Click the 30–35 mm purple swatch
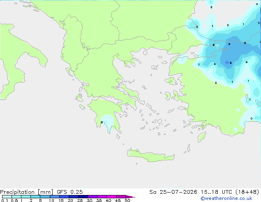 pos(93,197)
